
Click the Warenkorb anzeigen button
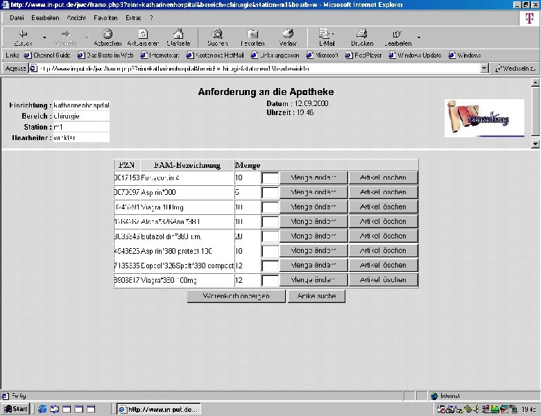[237, 296]
